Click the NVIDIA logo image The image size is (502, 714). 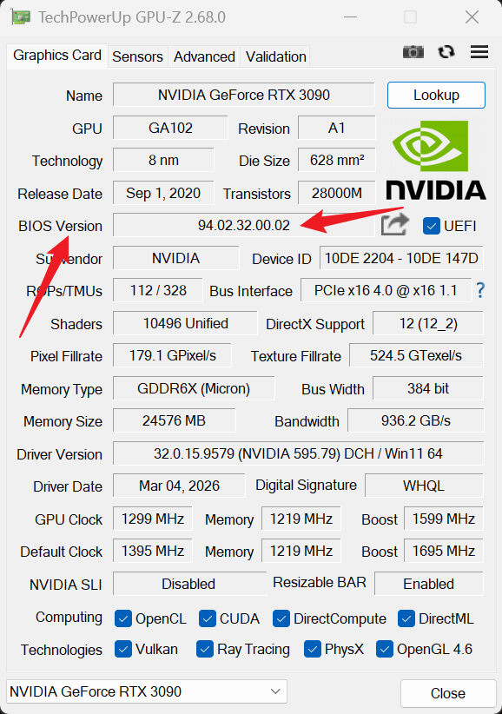pyautogui.click(x=436, y=160)
